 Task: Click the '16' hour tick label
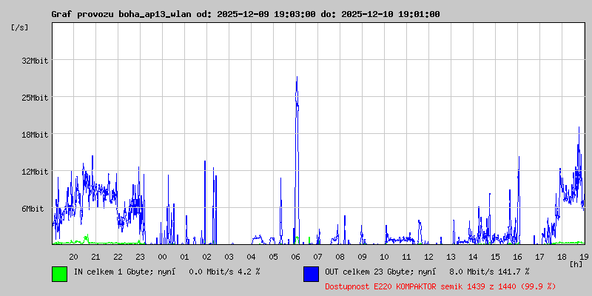517,257
